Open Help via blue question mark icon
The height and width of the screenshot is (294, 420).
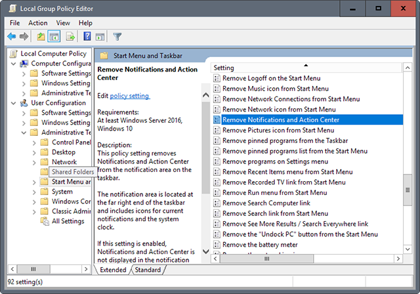pos(87,37)
